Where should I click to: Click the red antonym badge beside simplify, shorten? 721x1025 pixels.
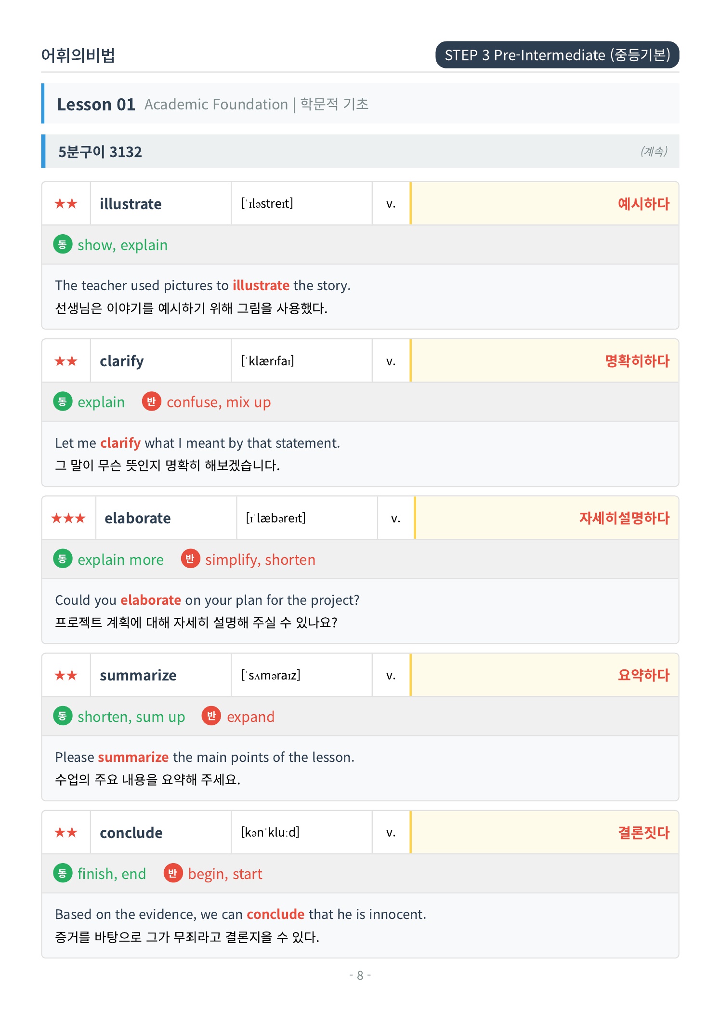tap(190, 559)
